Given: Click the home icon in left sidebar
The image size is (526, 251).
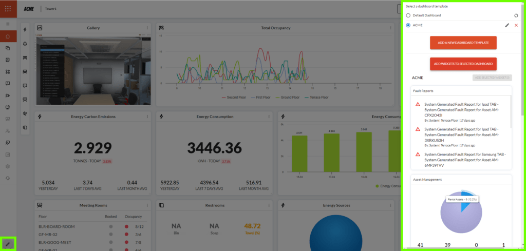Looking at the screenshot, I should click(x=8, y=36).
